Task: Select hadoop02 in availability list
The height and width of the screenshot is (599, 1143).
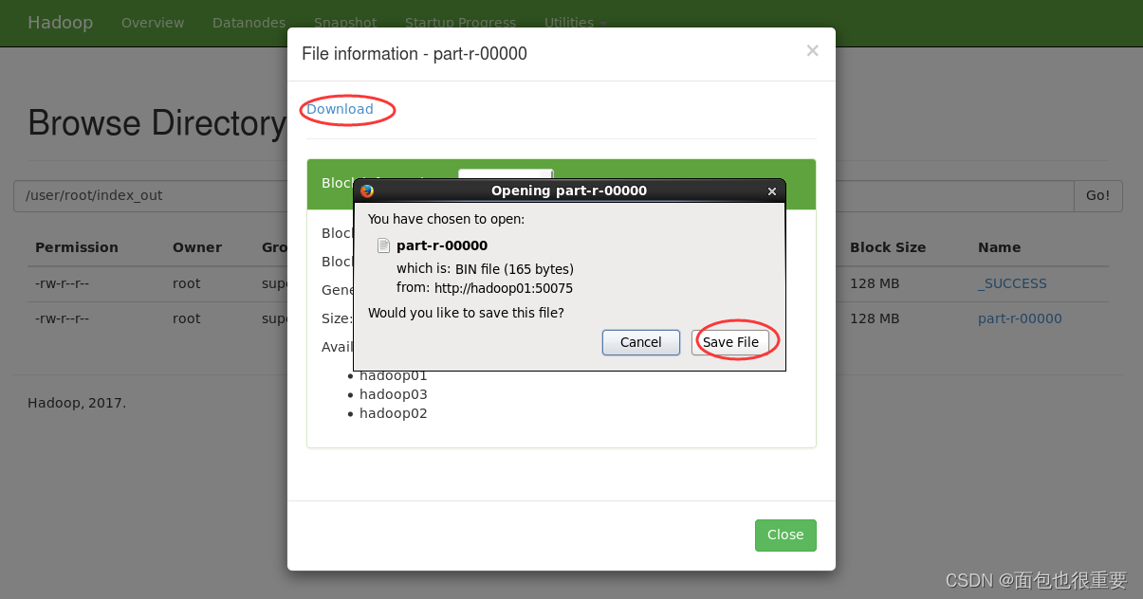Action: coord(394,413)
